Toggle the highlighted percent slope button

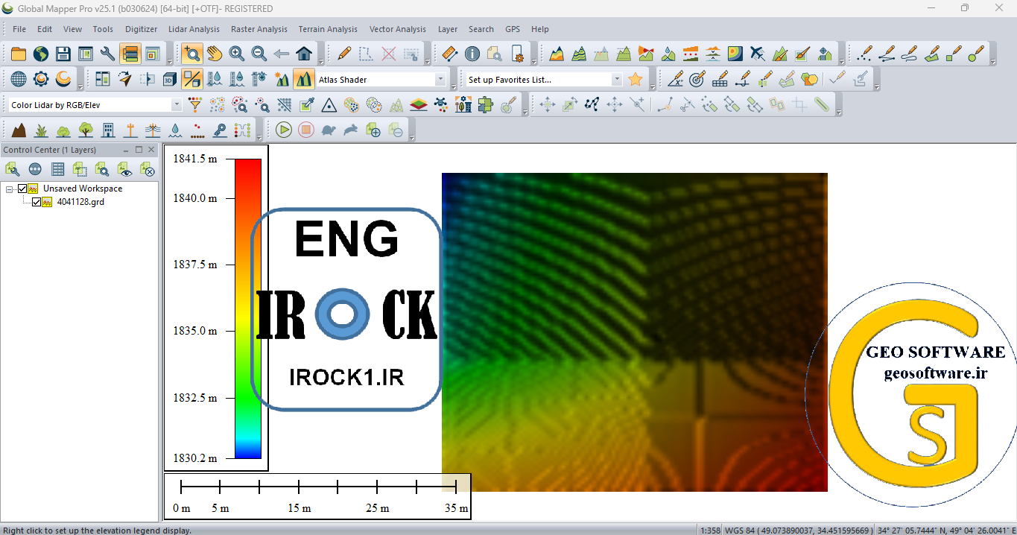(192, 79)
